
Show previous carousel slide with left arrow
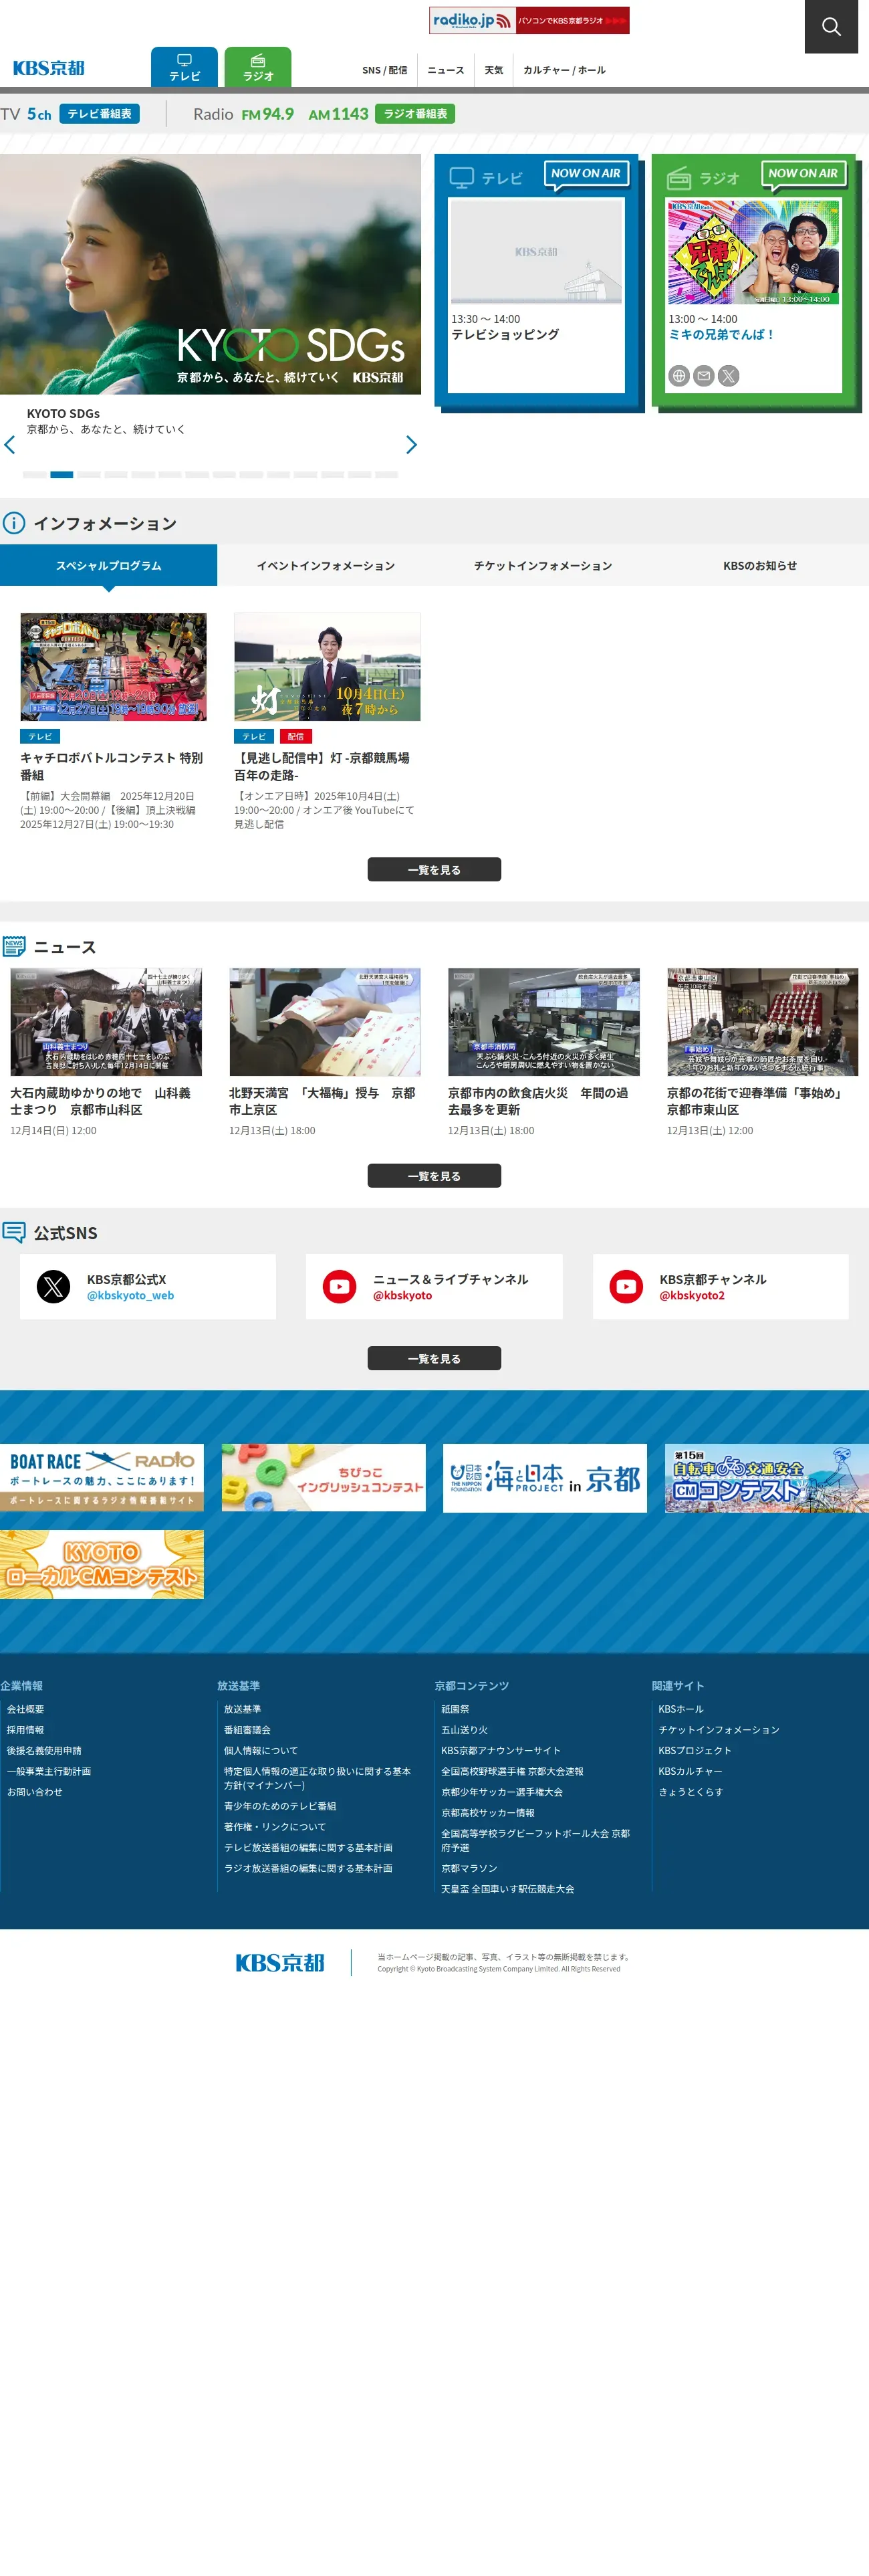(x=10, y=445)
